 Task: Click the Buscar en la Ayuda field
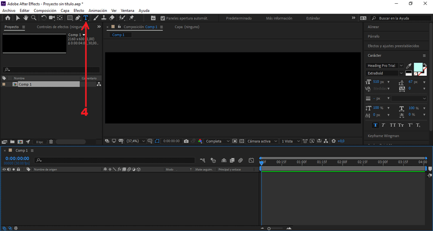pos(401,18)
